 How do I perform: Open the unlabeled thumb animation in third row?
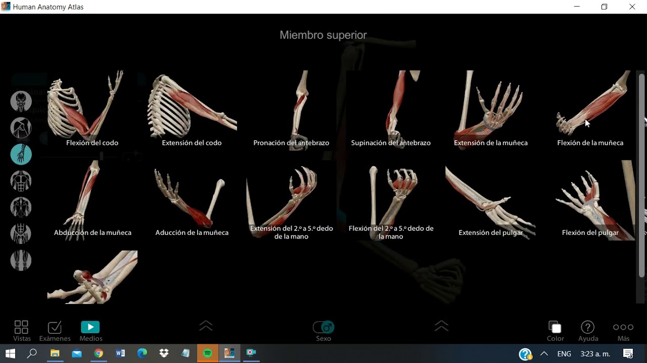tap(92, 277)
